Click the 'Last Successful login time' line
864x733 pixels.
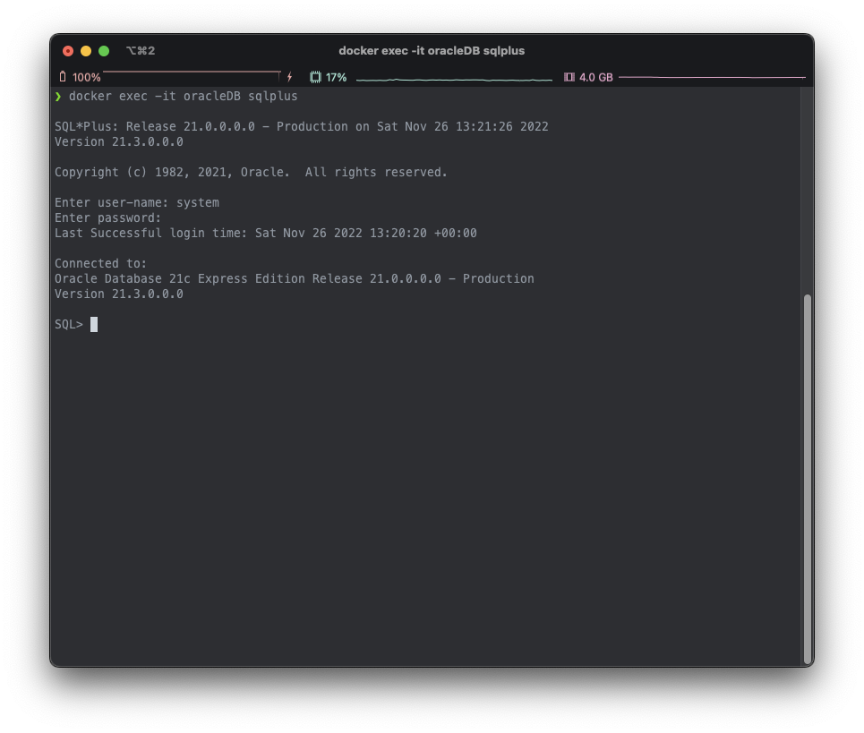[x=266, y=234]
